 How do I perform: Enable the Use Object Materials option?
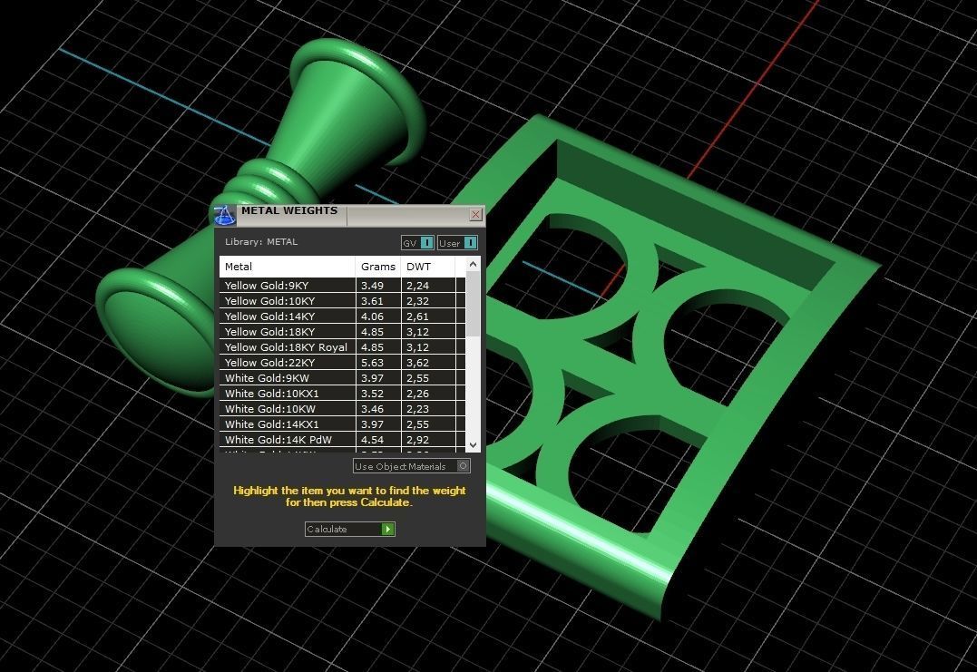click(x=411, y=466)
